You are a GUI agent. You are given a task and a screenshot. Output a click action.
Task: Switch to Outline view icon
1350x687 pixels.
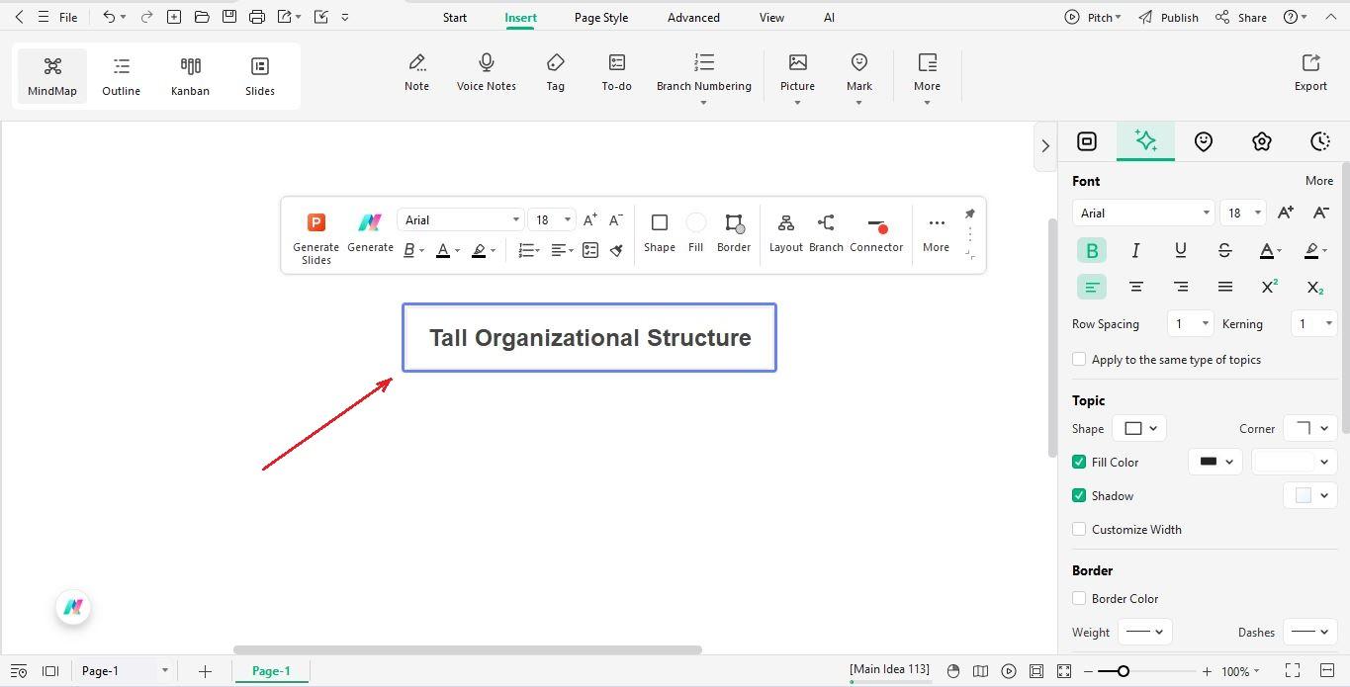click(121, 74)
